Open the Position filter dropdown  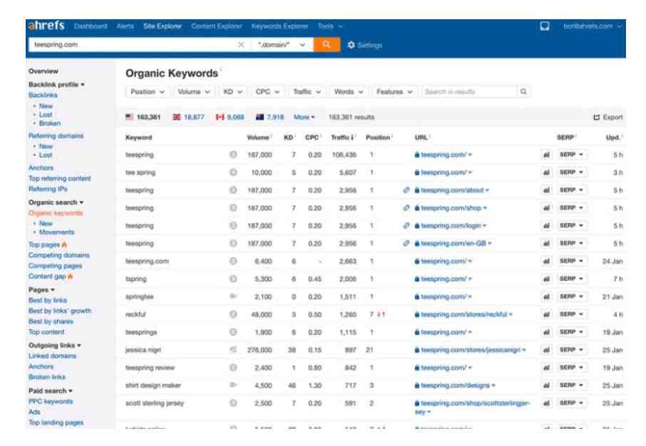click(148, 91)
